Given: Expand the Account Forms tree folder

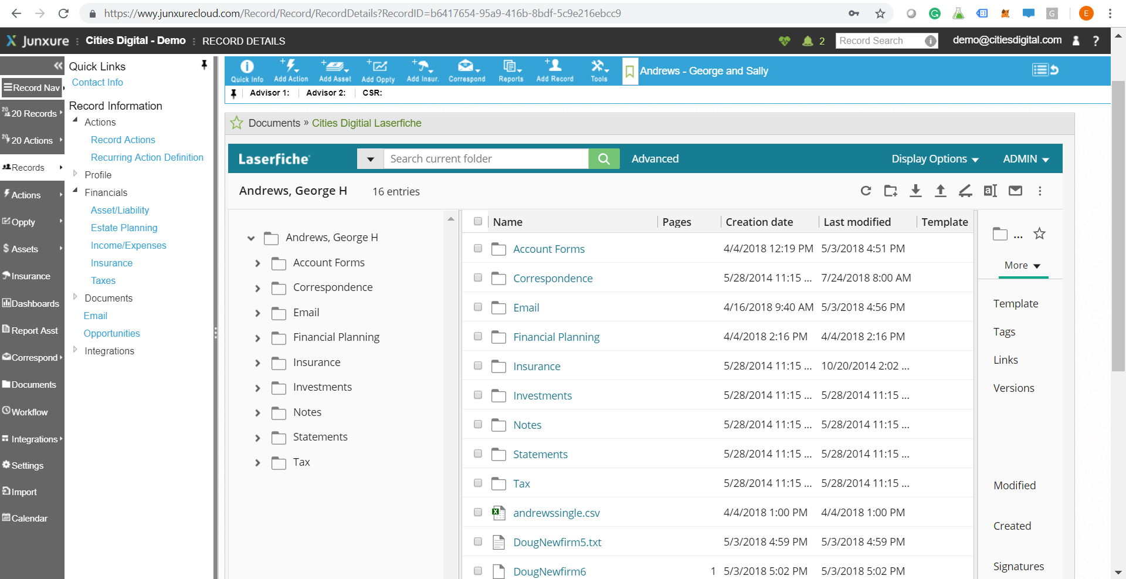Looking at the screenshot, I should (x=257, y=263).
